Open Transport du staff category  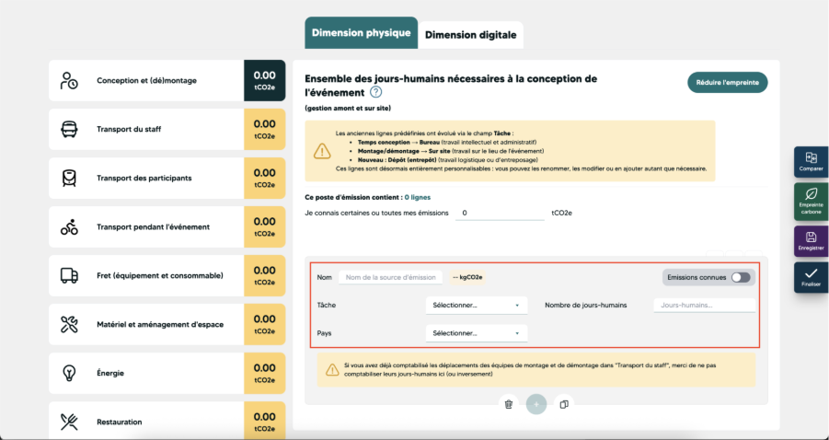167,129
